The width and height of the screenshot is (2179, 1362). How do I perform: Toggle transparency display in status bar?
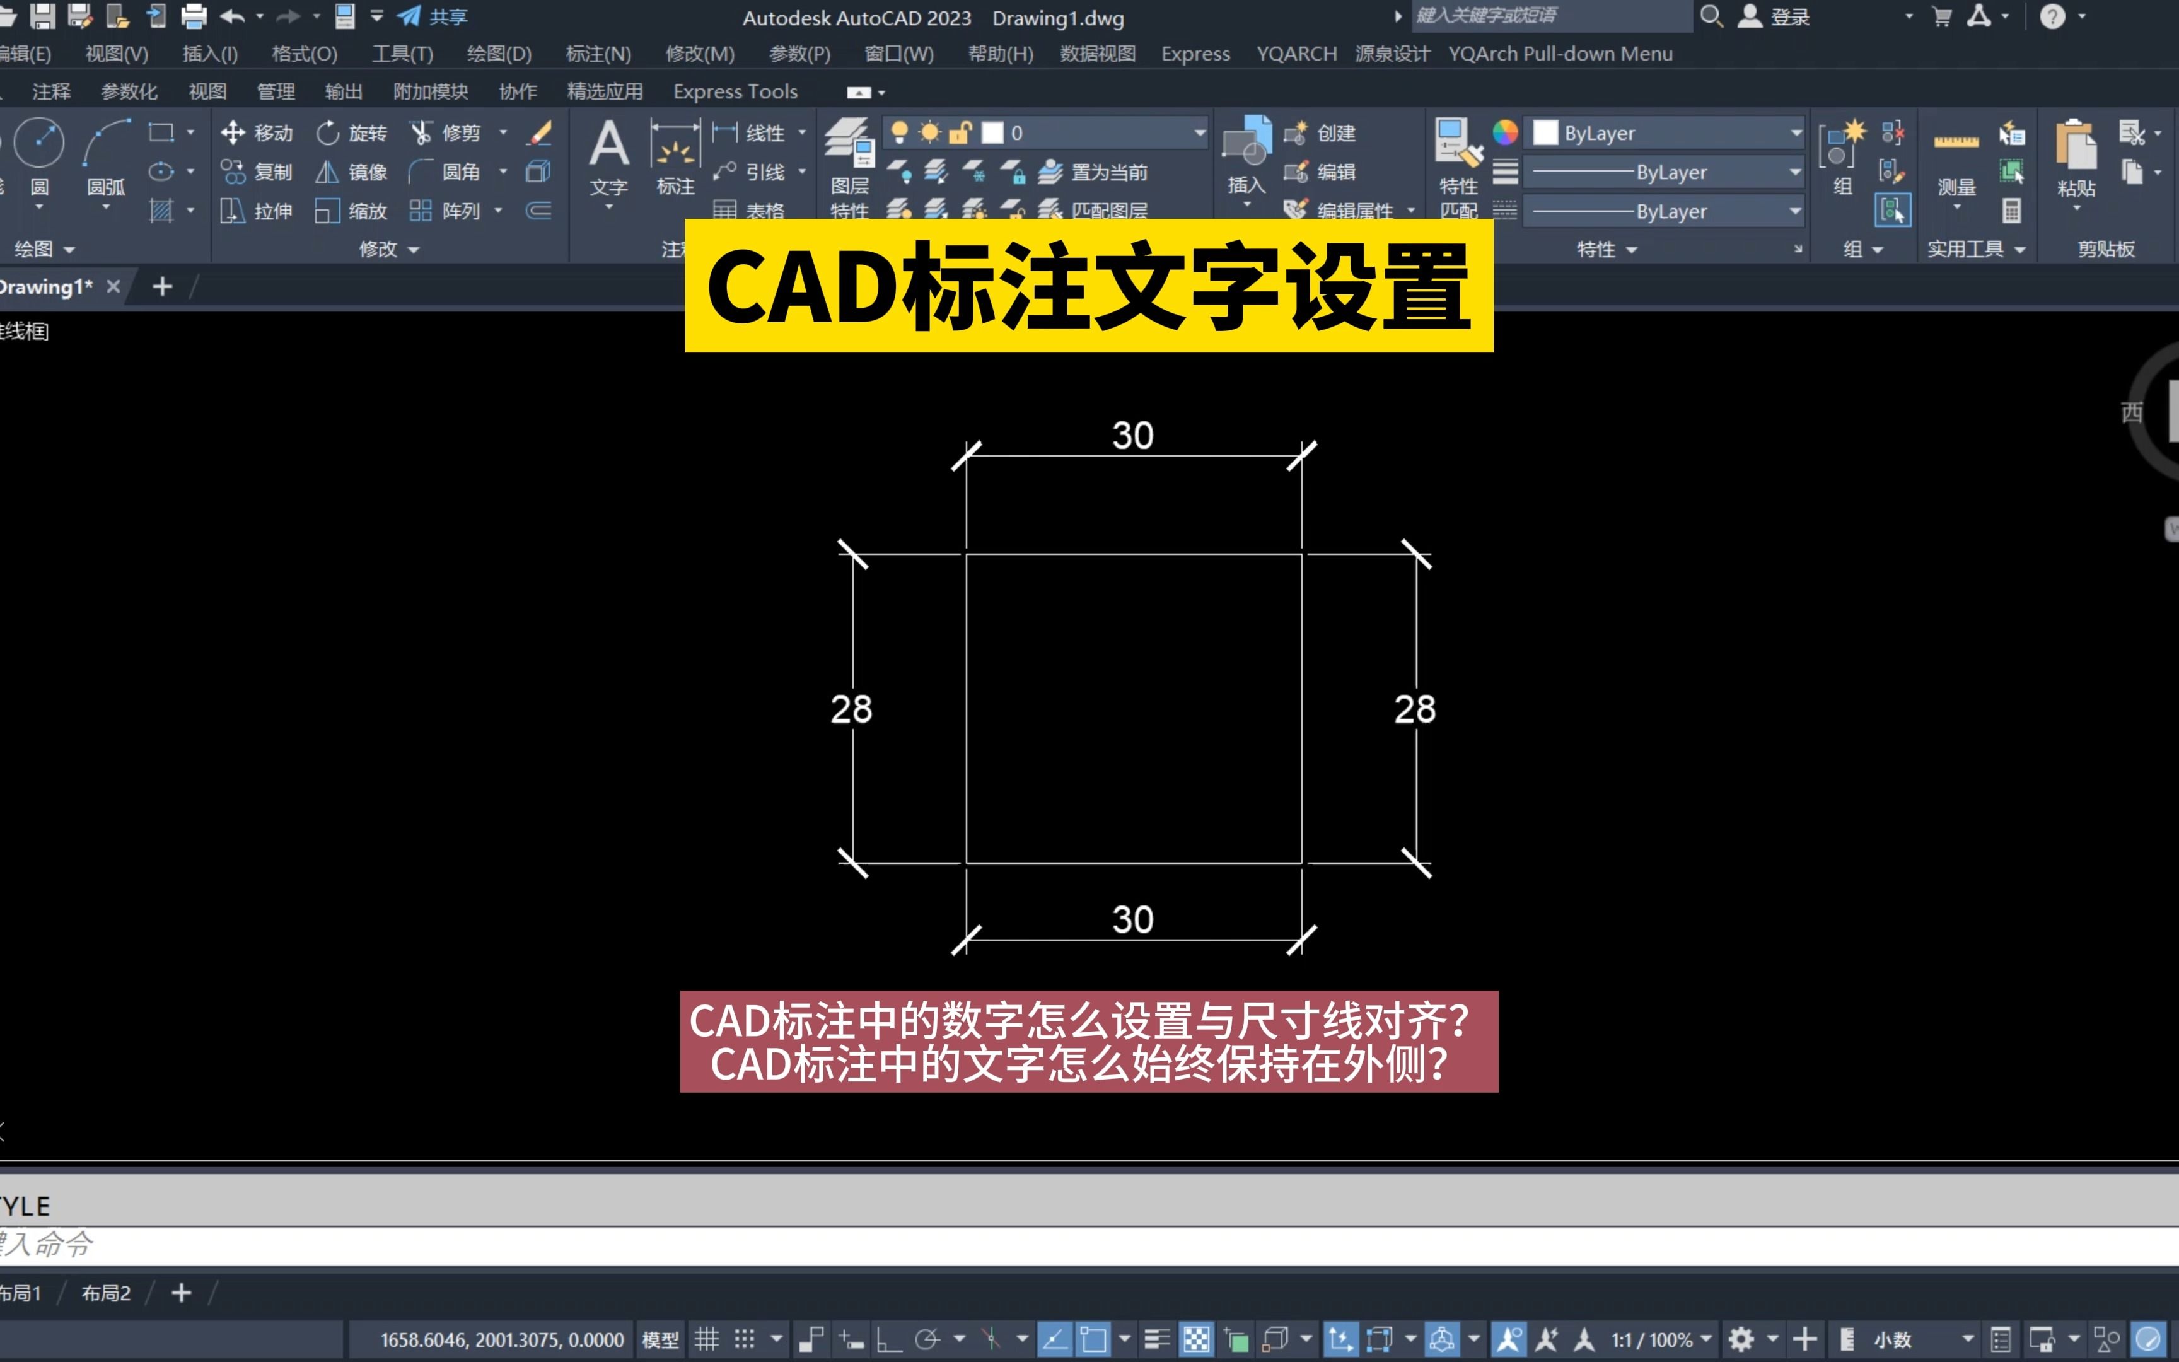tap(1197, 1339)
